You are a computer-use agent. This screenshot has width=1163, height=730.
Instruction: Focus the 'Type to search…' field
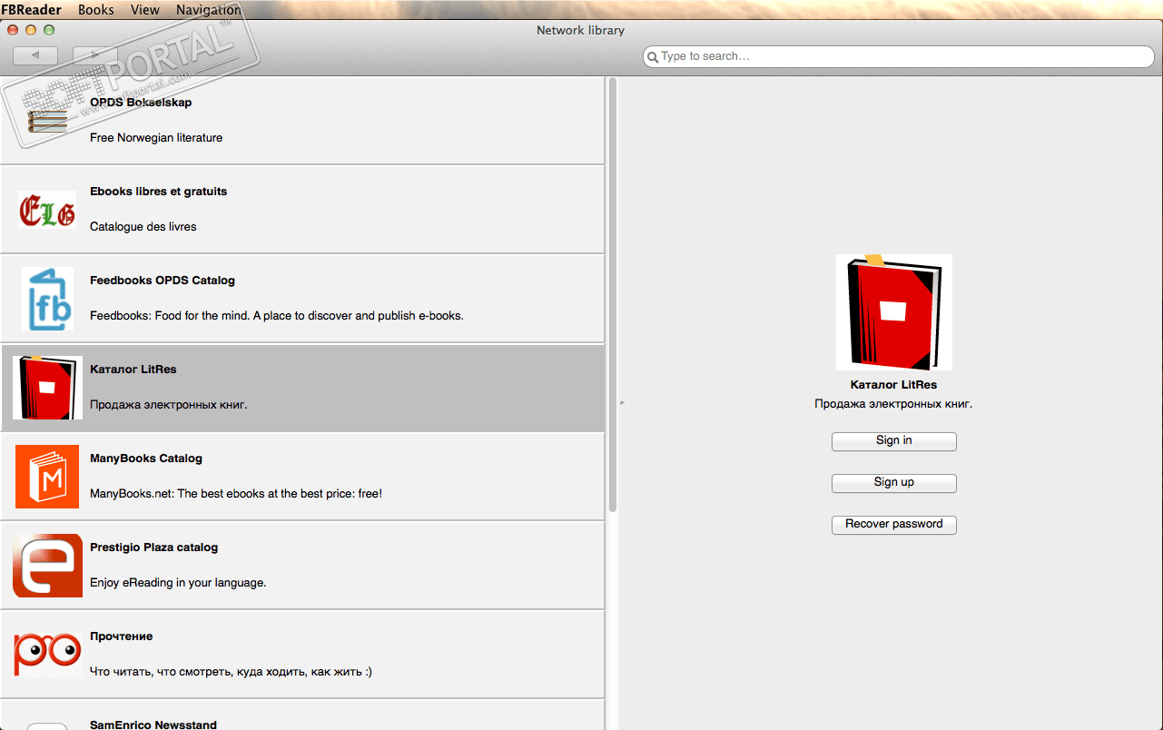click(x=897, y=56)
